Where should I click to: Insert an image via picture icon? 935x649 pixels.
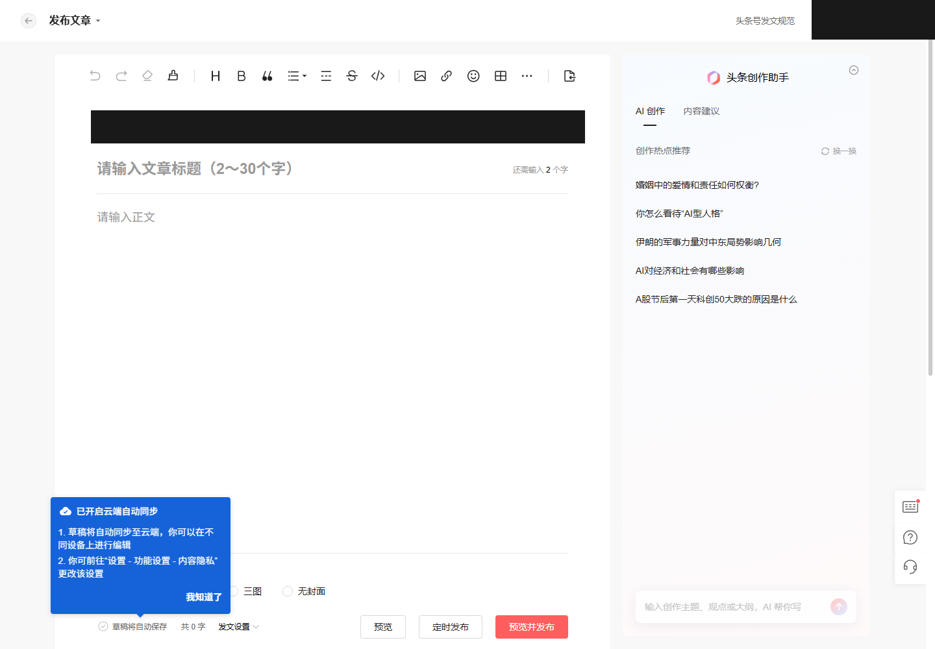point(420,76)
